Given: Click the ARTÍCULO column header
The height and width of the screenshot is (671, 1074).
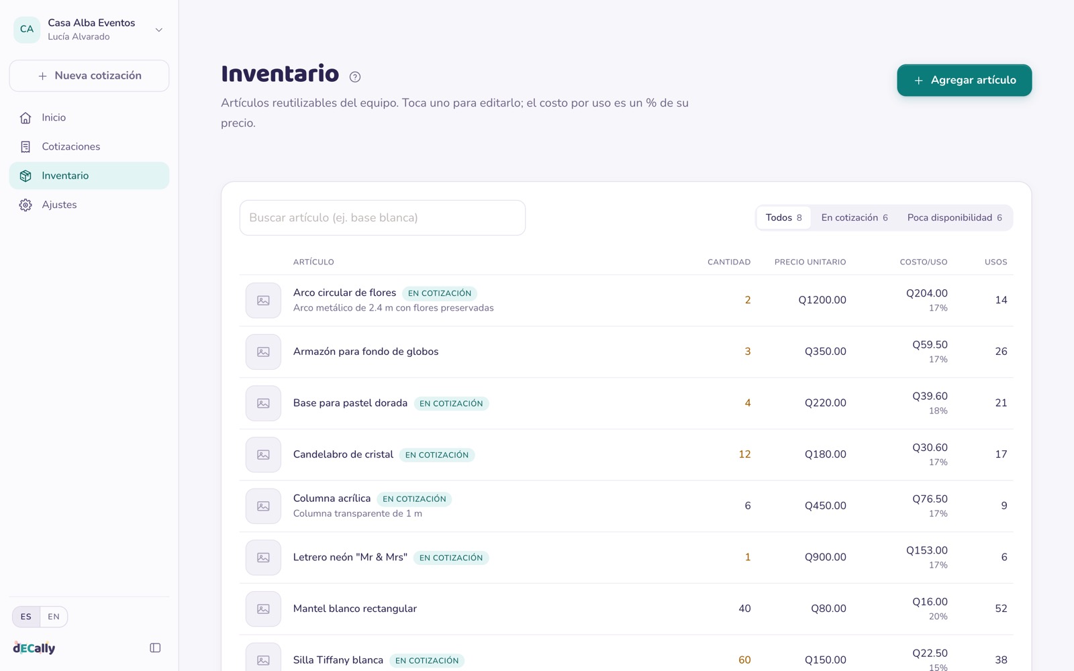Looking at the screenshot, I should (313, 262).
